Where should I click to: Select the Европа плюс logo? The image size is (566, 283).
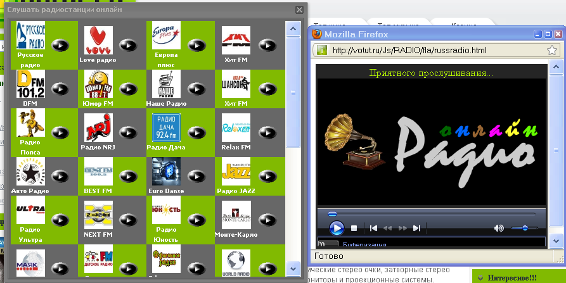167,35
